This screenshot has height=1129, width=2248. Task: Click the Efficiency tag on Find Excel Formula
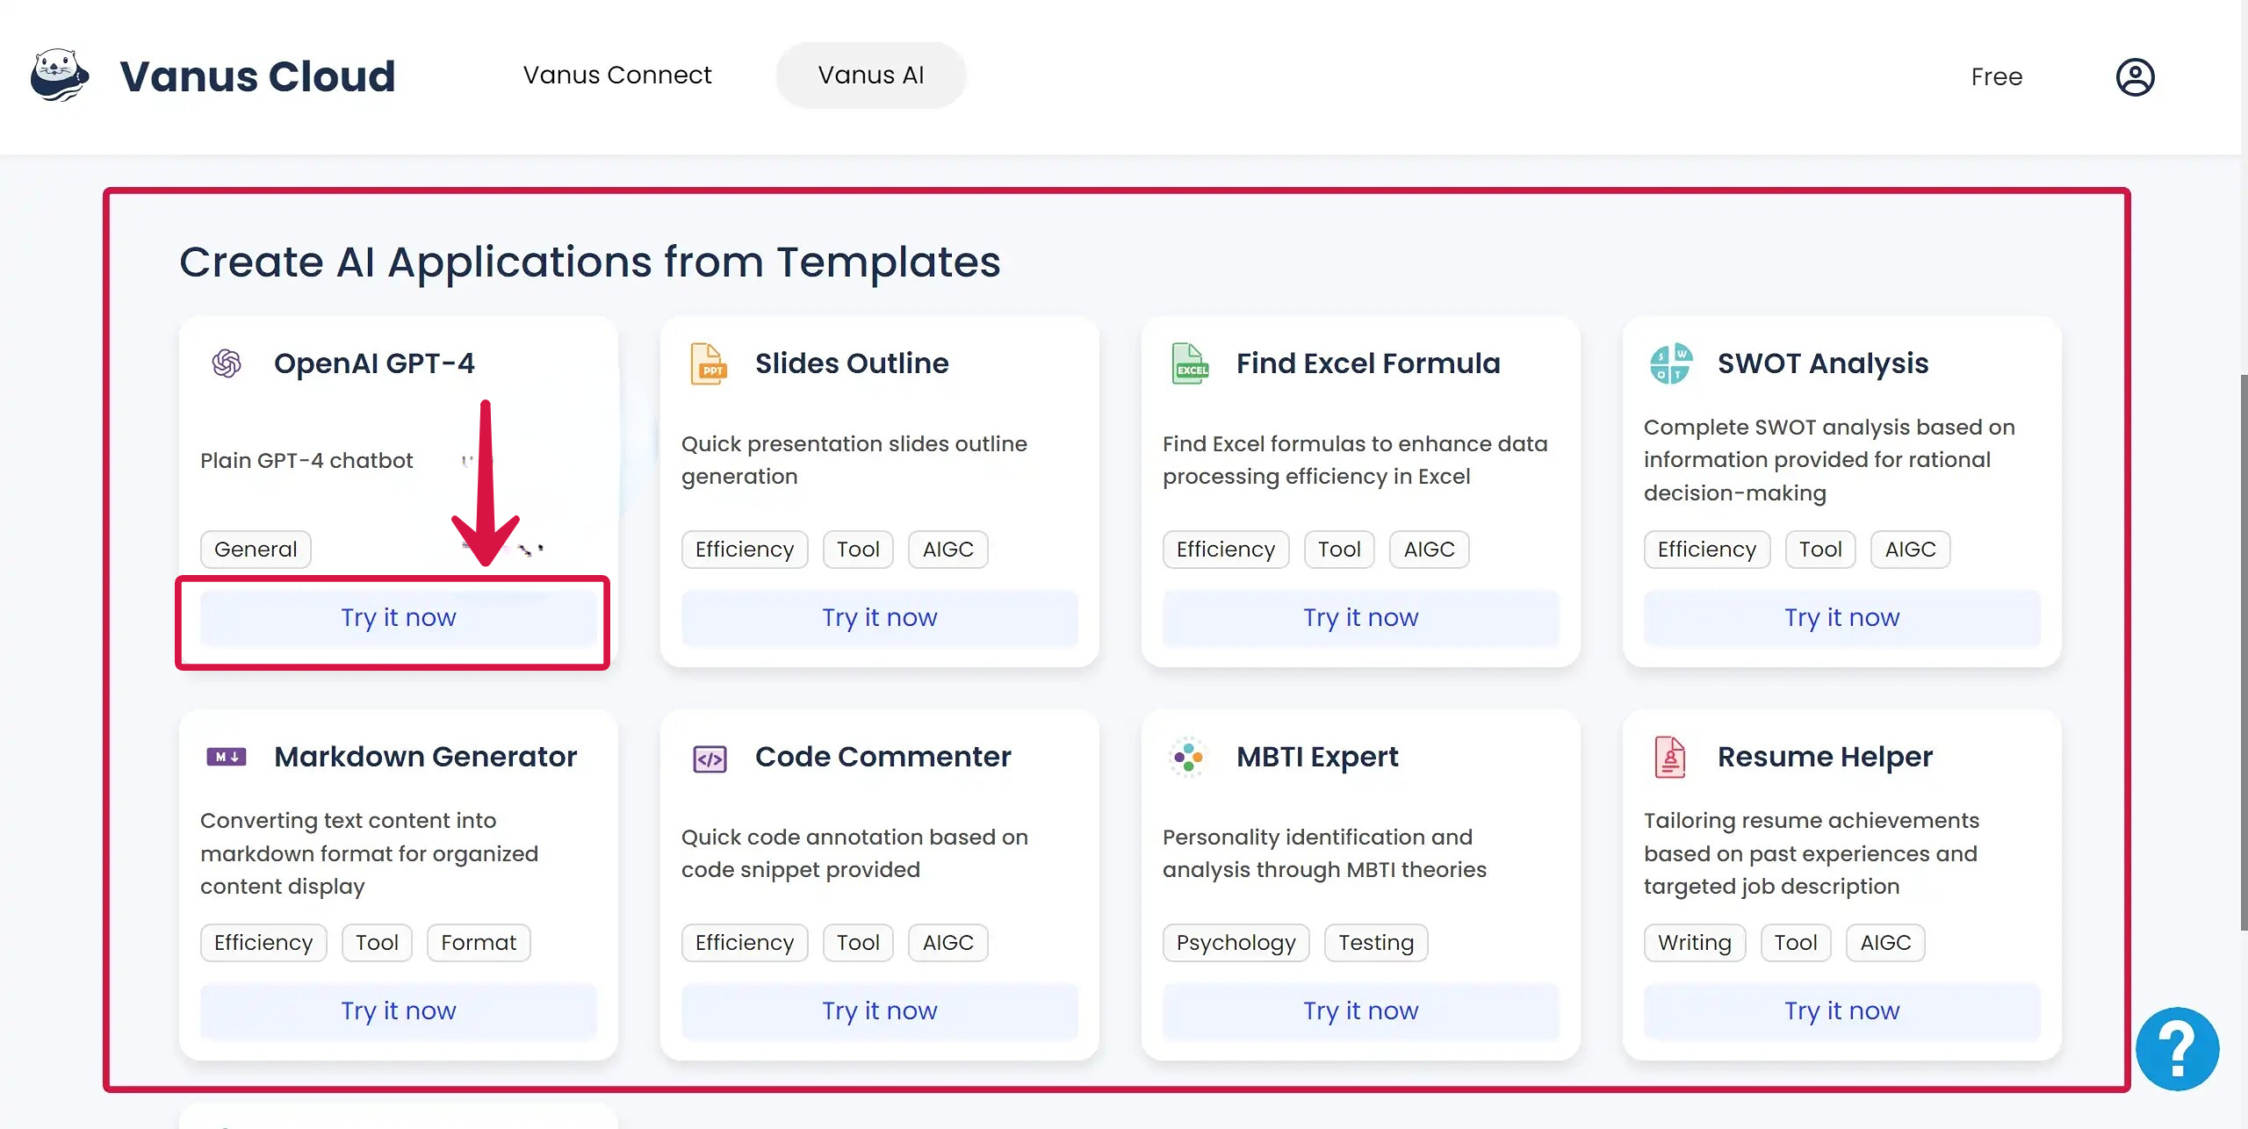tap(1226, 550)
